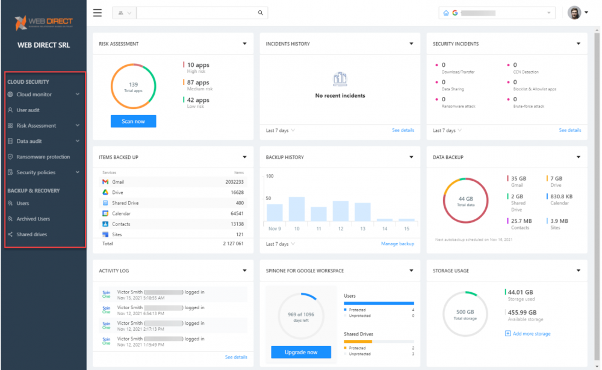The width and height of the screenshot is (602, 370).
Task: Open the Storage Usage widget dropdown
Action: (x=578, y=271)
